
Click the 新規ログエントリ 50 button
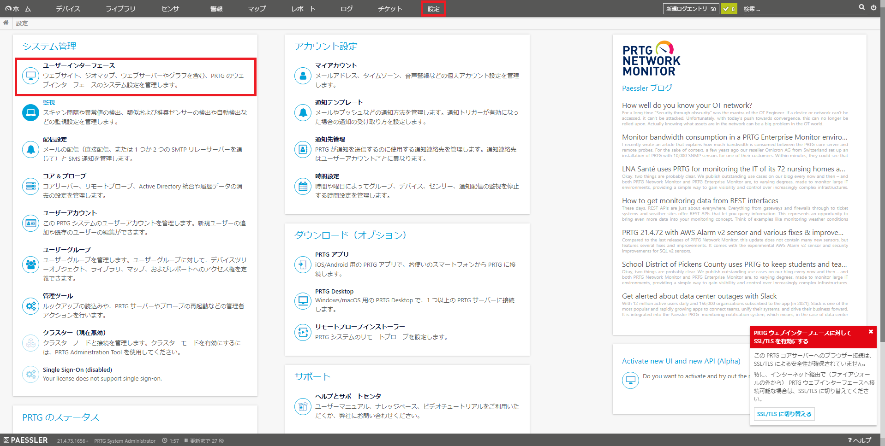click(690, 8)
